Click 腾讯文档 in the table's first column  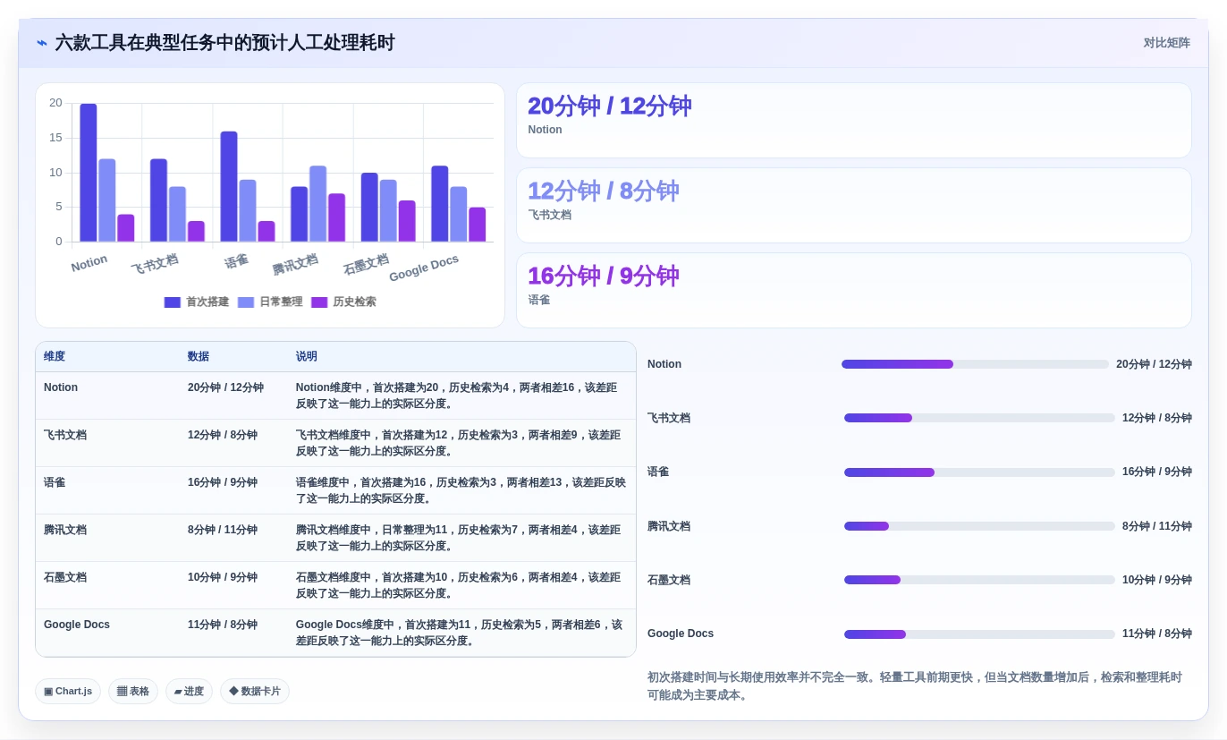pos(65,530)
